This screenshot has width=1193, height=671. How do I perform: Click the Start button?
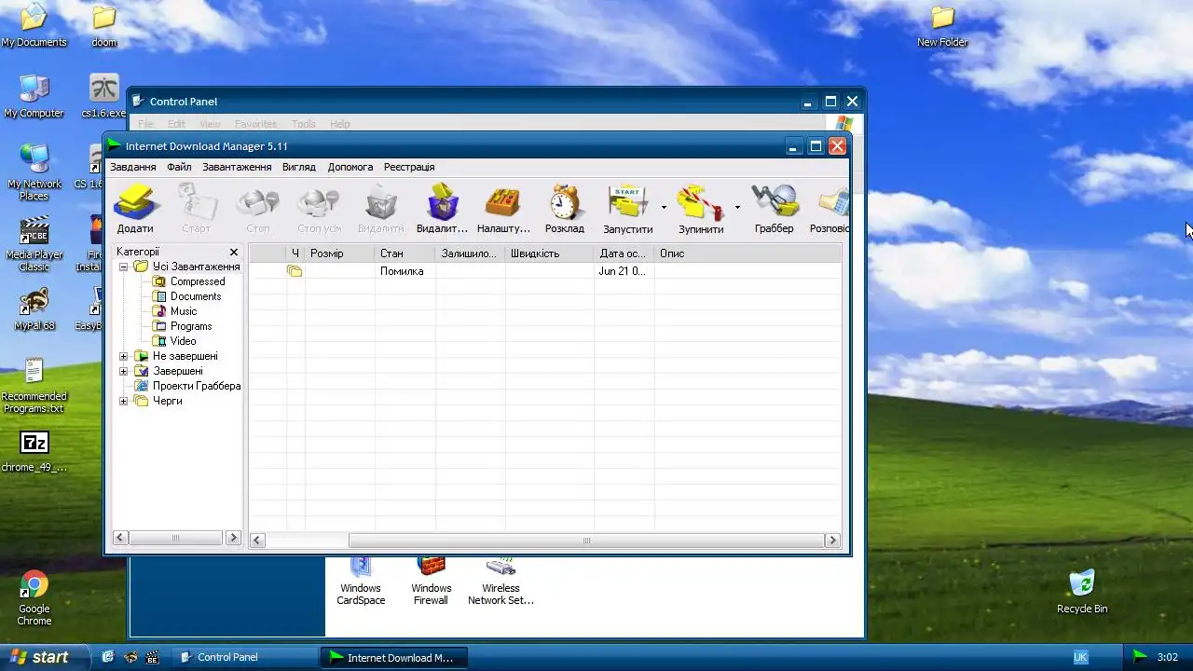[x=45, y=657]
